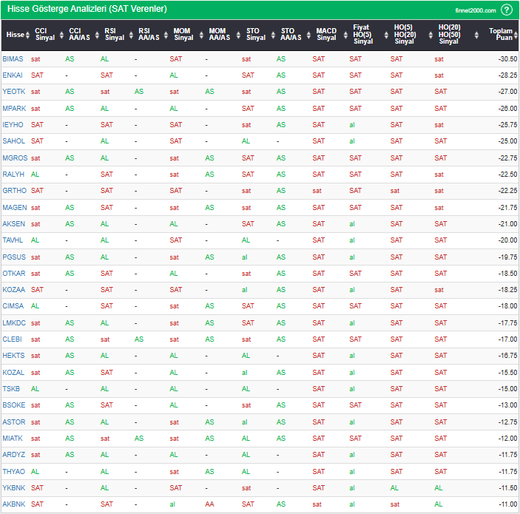Select the AKBNK ticker in last row
The height and width of the screenshot is (514, 520).
coord(13,504)
